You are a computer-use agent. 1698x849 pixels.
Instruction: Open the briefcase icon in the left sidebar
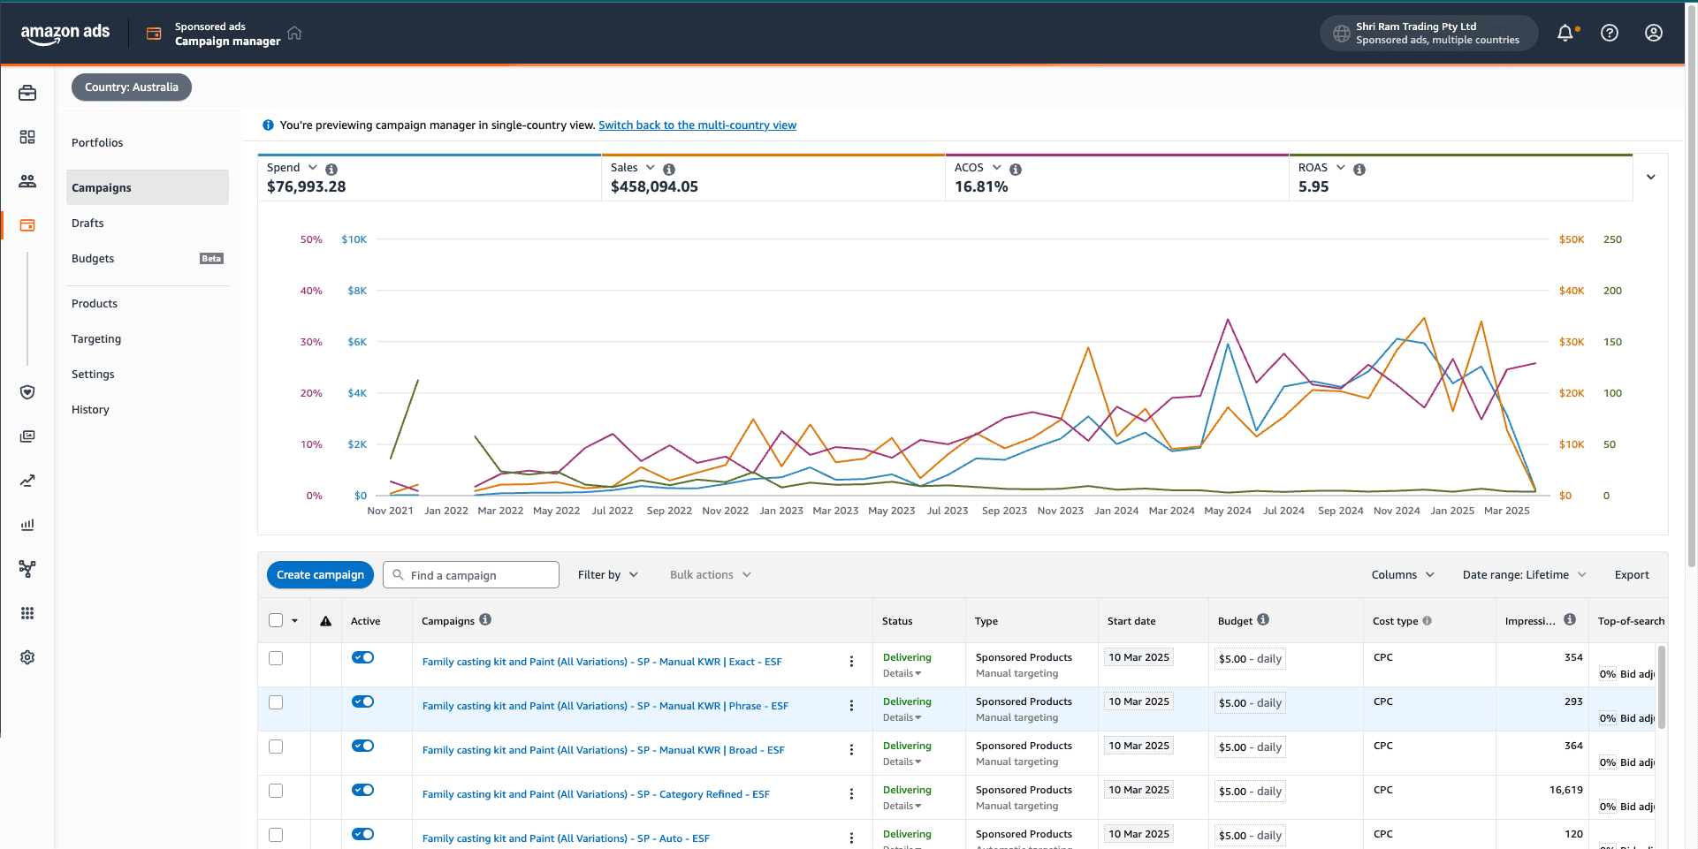[x=27, y=93]
